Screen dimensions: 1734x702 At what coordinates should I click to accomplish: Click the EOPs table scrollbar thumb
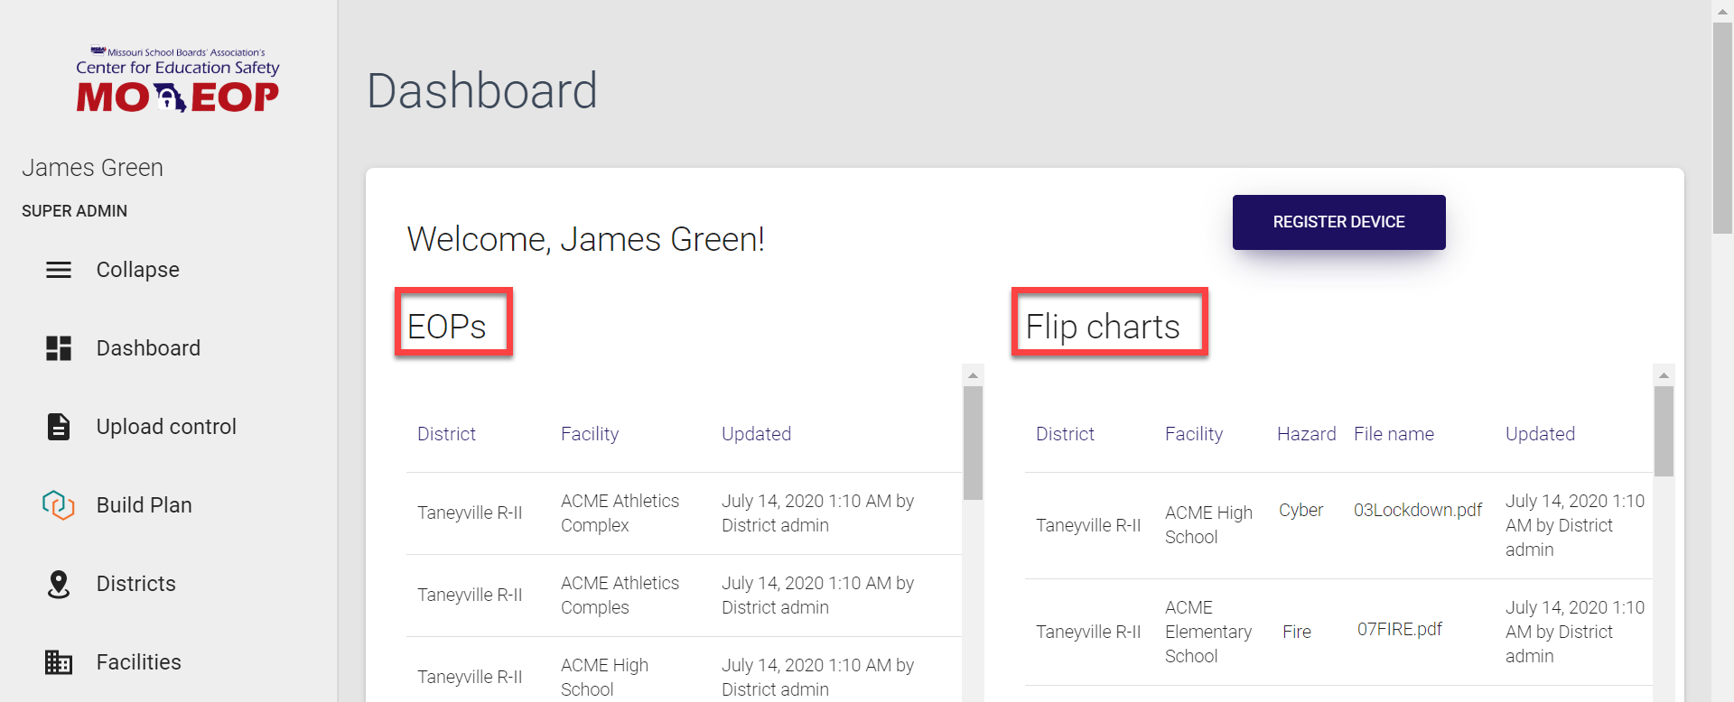(973, 442)
